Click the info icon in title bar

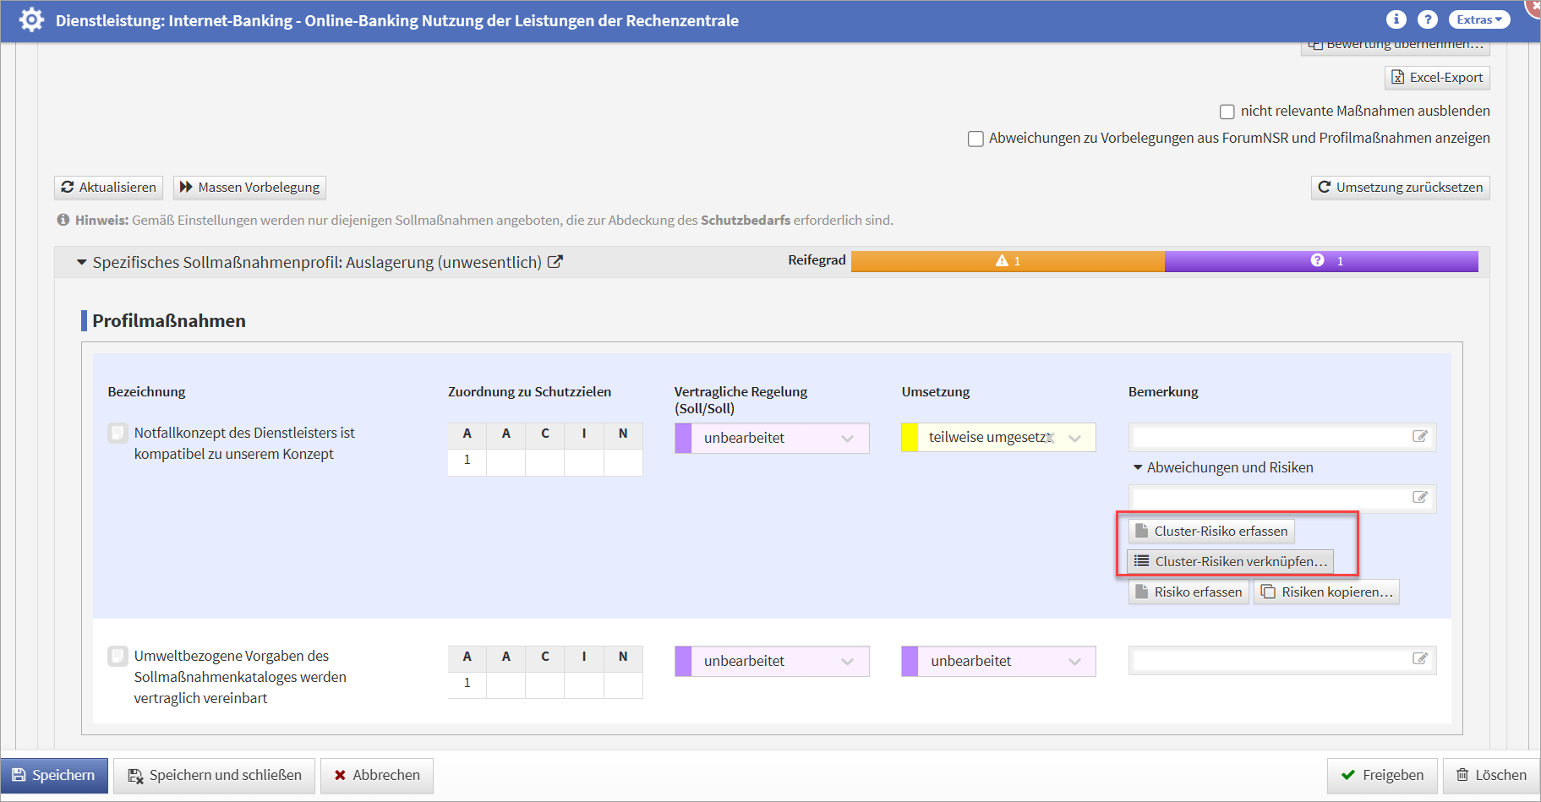tap(1396, 19)
